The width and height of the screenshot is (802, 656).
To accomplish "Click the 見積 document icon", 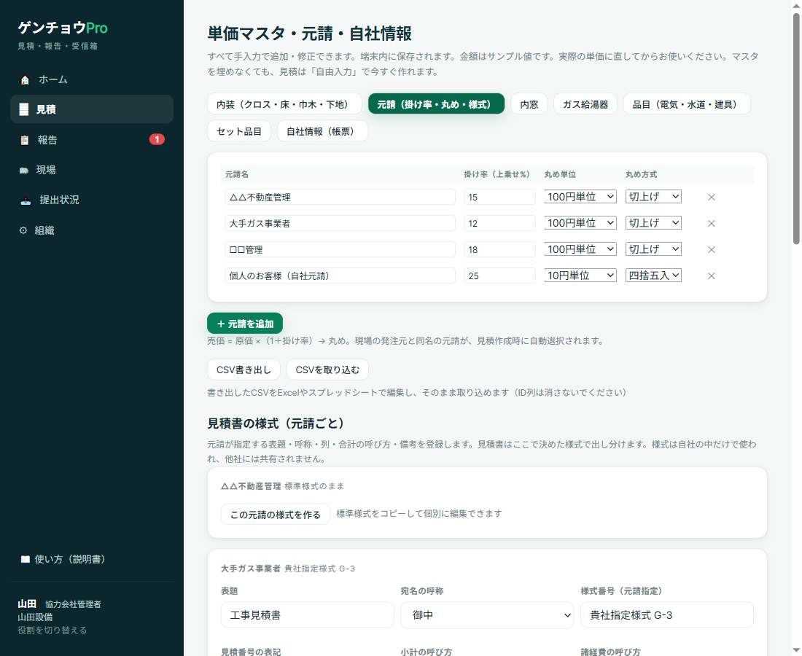I will click(23, 109).
